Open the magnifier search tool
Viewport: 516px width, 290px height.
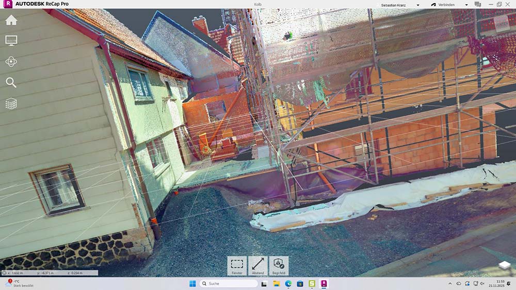pyautogui.click(x=11, y=82)
